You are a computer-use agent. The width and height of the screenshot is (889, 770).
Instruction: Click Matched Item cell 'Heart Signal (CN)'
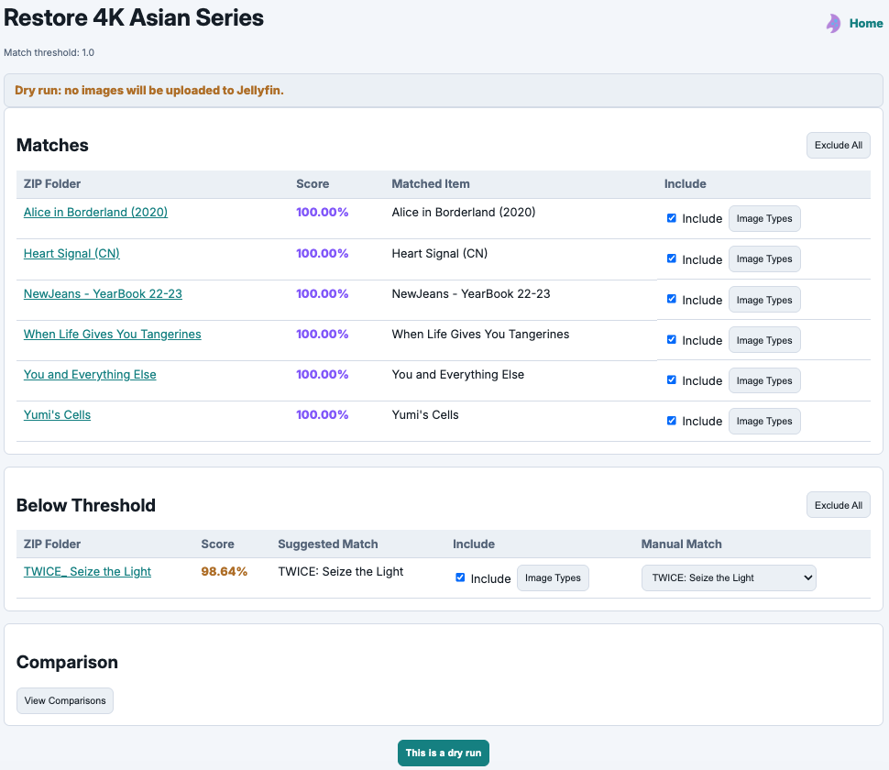tap(439, 253)
